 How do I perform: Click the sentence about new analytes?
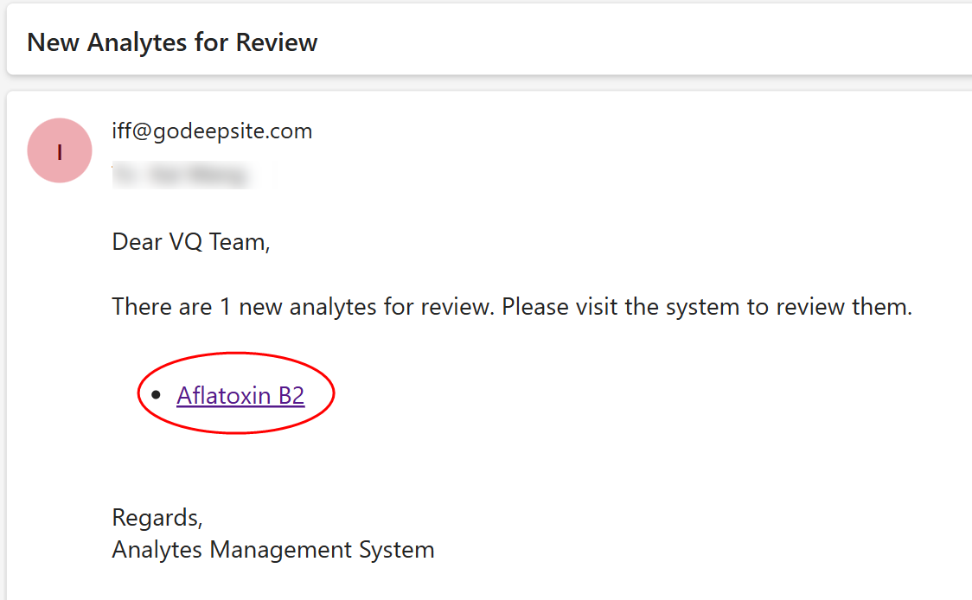click(512, 307)
